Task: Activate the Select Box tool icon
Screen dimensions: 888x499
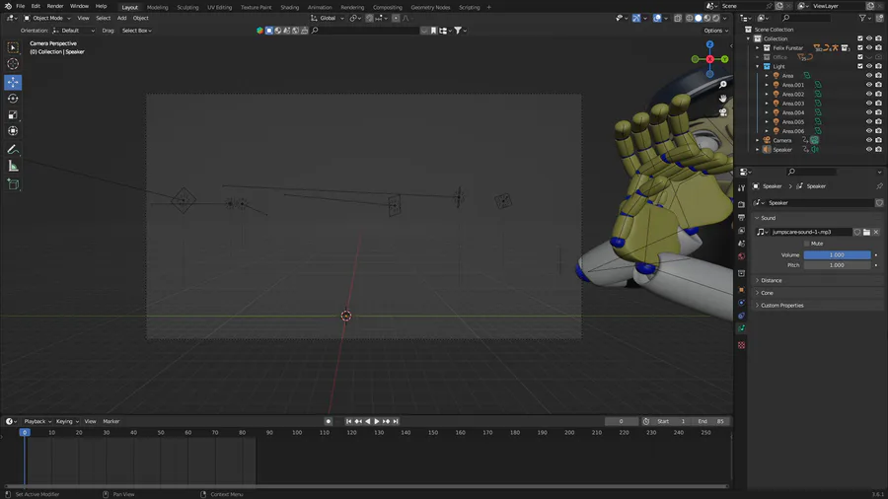Action: click(x=13, y=47)
